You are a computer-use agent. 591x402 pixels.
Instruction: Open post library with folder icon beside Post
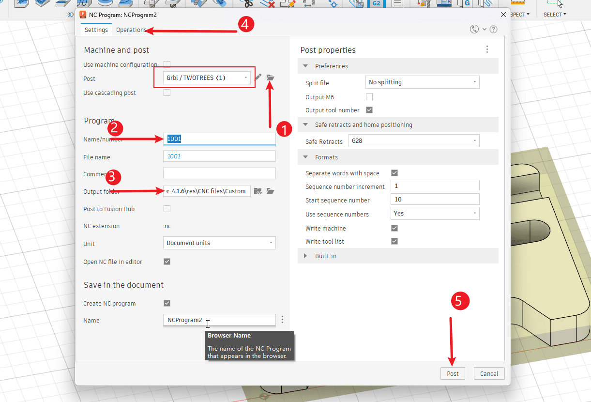[270, 77]
